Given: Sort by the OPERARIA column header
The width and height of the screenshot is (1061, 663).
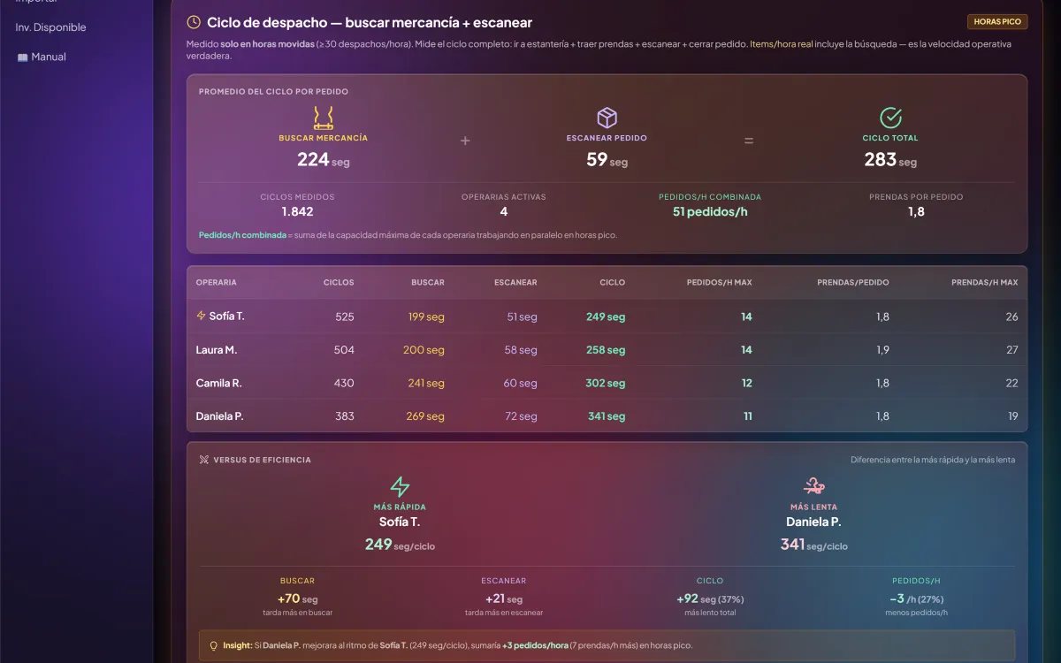Looking at the screenshot, I should tap(217, 283).
